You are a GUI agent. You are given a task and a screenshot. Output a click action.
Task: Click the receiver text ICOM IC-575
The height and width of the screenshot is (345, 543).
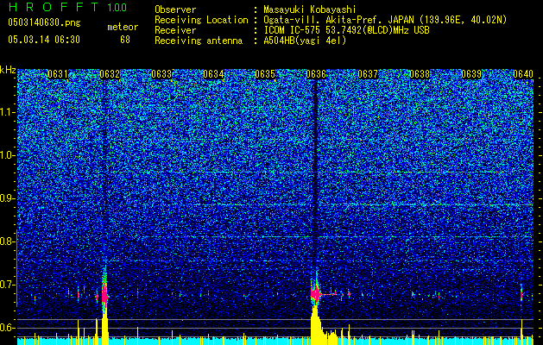(x=293, y=30)
